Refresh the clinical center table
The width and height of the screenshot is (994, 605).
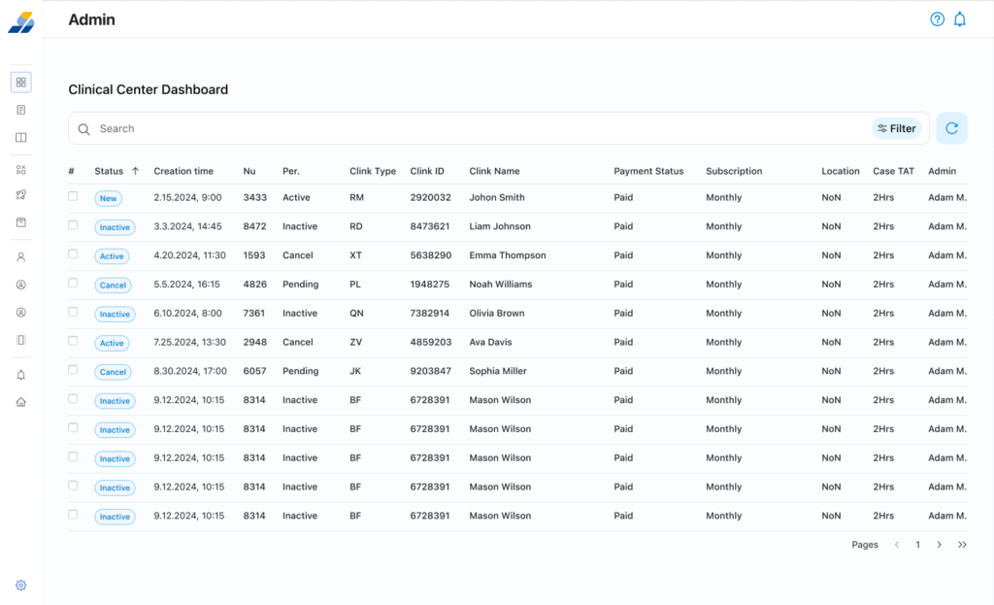[951, 128]
